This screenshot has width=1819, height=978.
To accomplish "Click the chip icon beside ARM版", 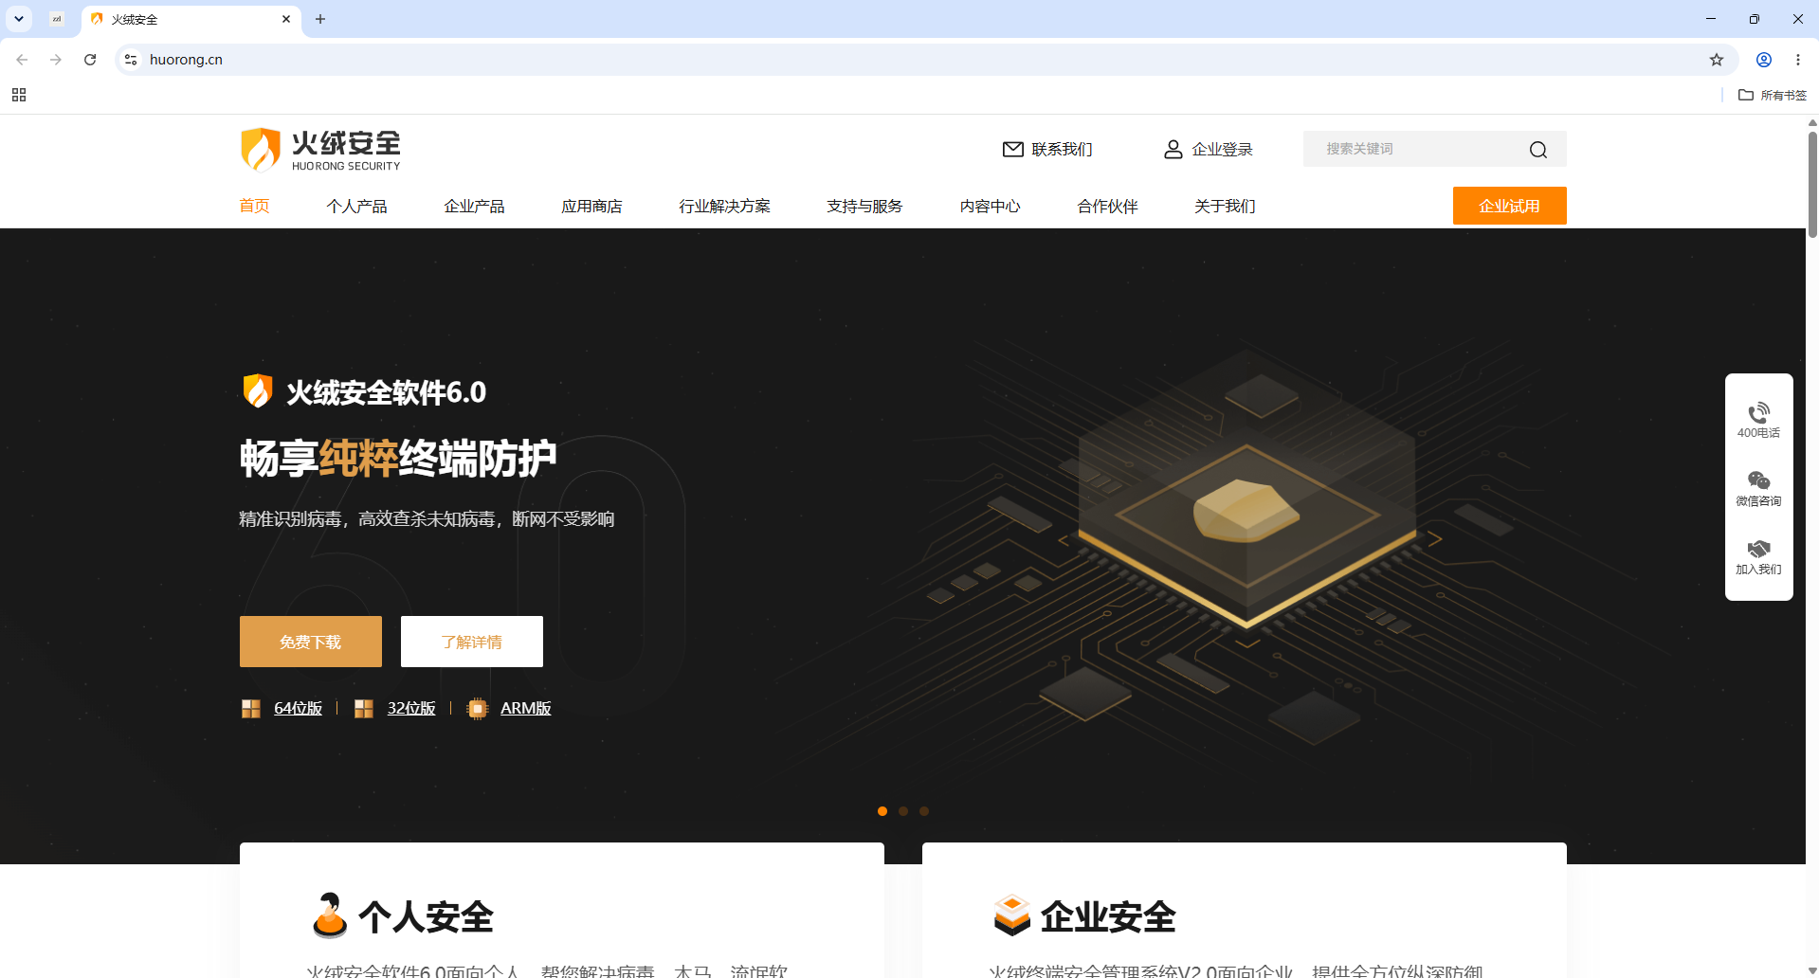I will (x=478, y=709).
